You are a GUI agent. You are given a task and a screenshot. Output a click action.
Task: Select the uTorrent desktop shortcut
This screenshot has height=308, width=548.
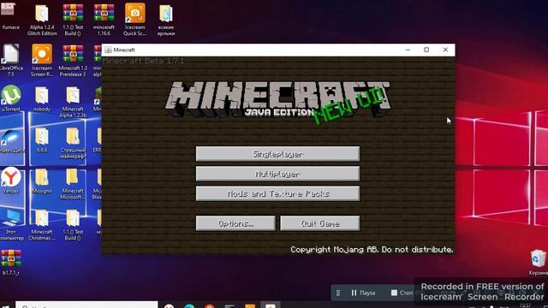click(x=11, y=98)
